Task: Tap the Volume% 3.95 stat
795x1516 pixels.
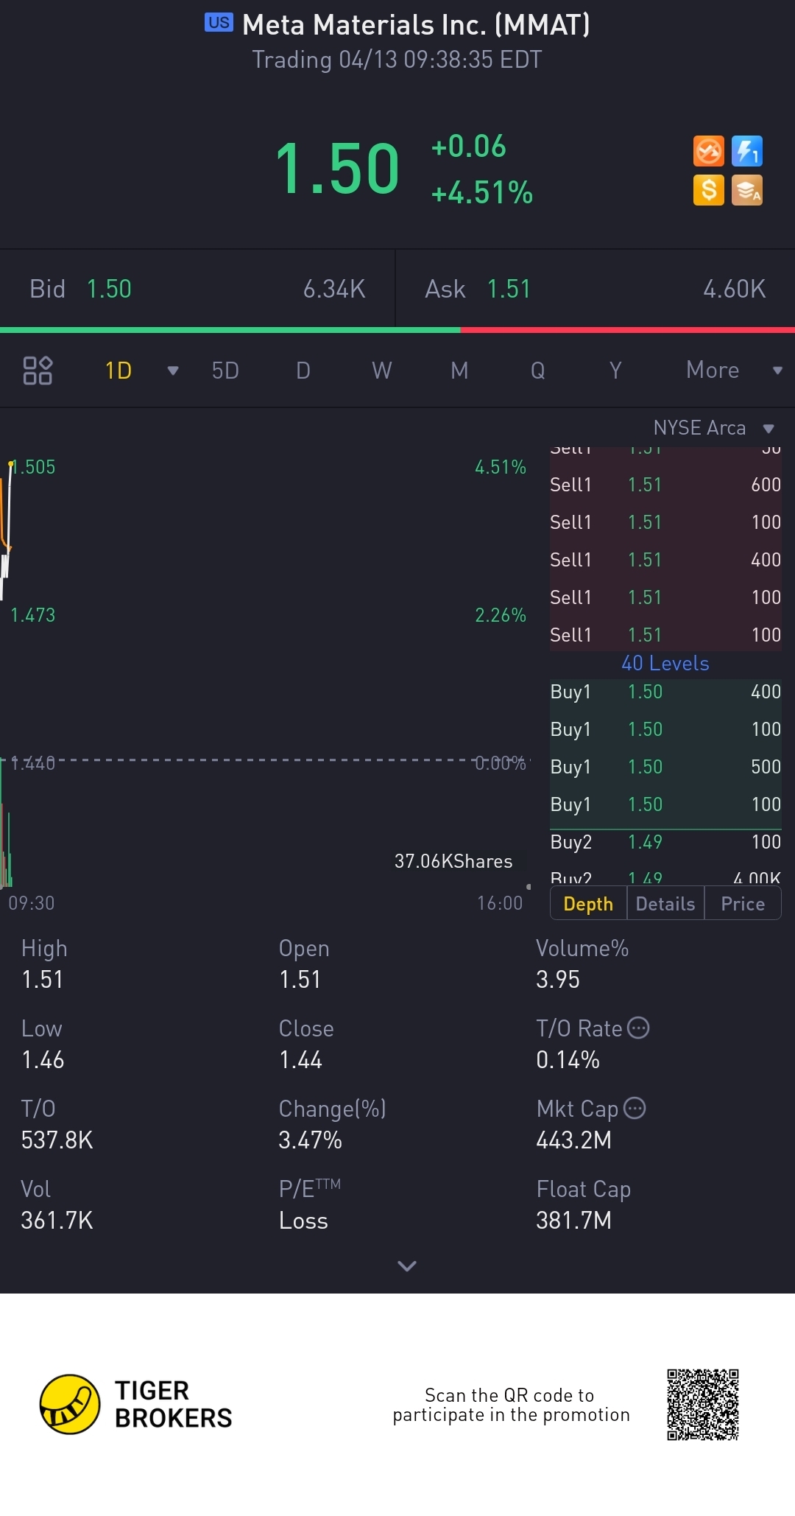Action: tap(582, 964)
